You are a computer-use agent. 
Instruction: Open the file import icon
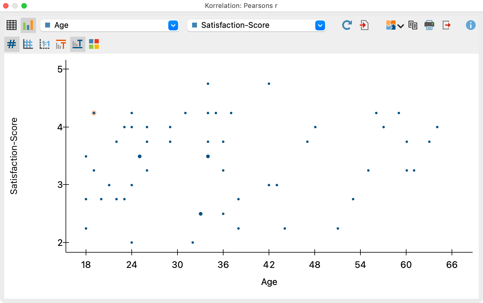pyautogui.click(x=365, y=25)
